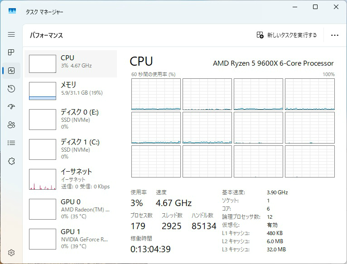Viewport: 347px width, 264px height.
Task: Open the Users page icon
Action: point(11,125)
